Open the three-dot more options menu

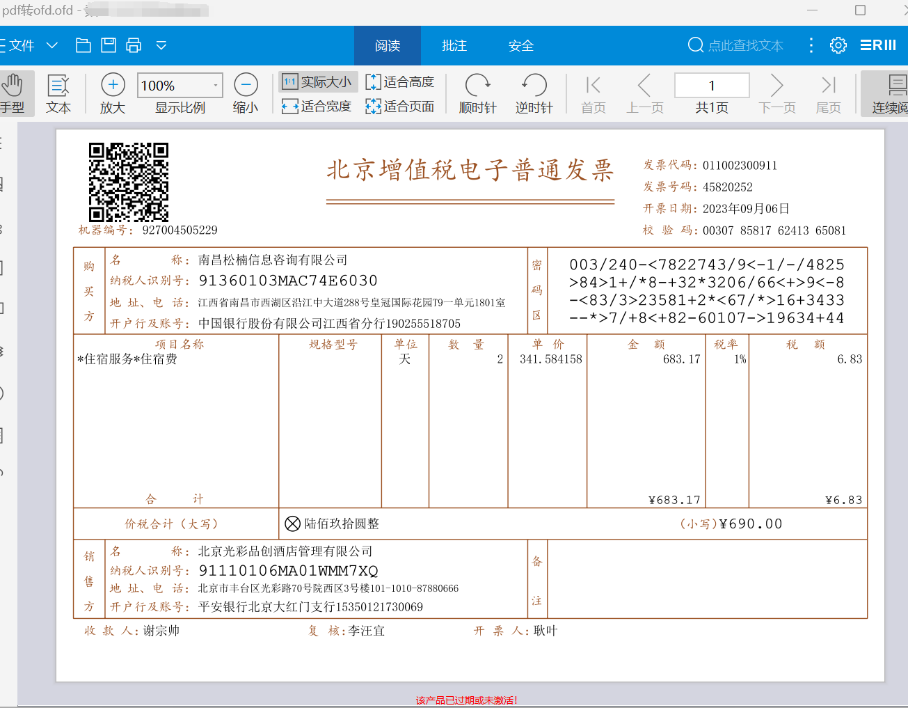coord(811,45)
